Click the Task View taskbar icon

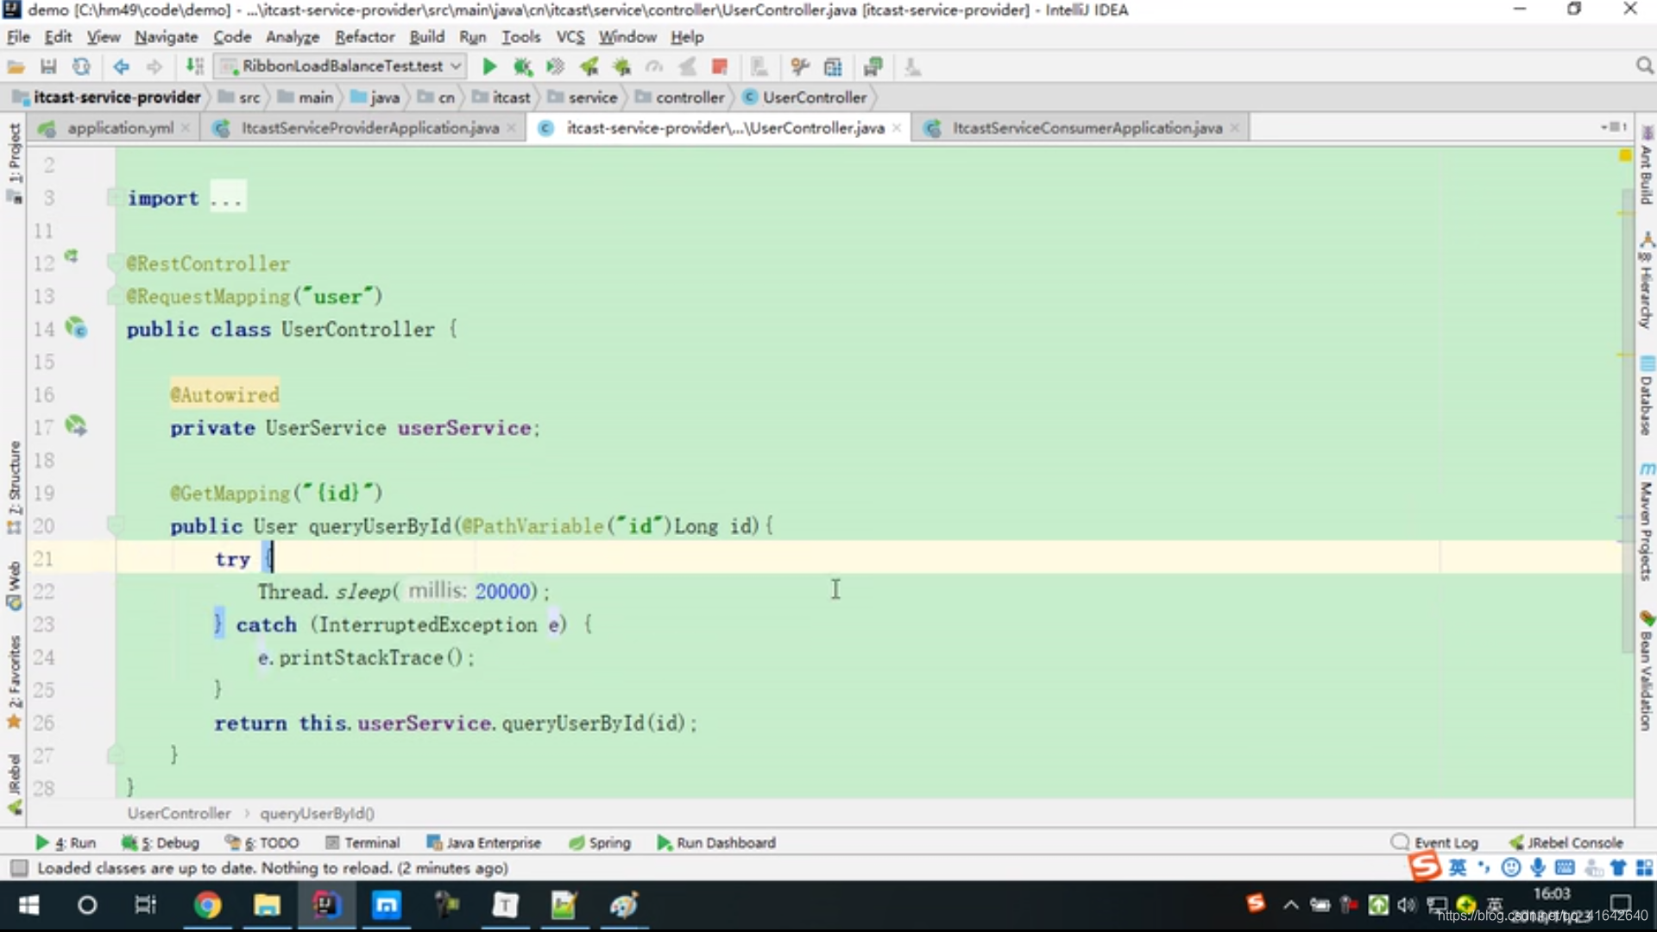[145, 905]
